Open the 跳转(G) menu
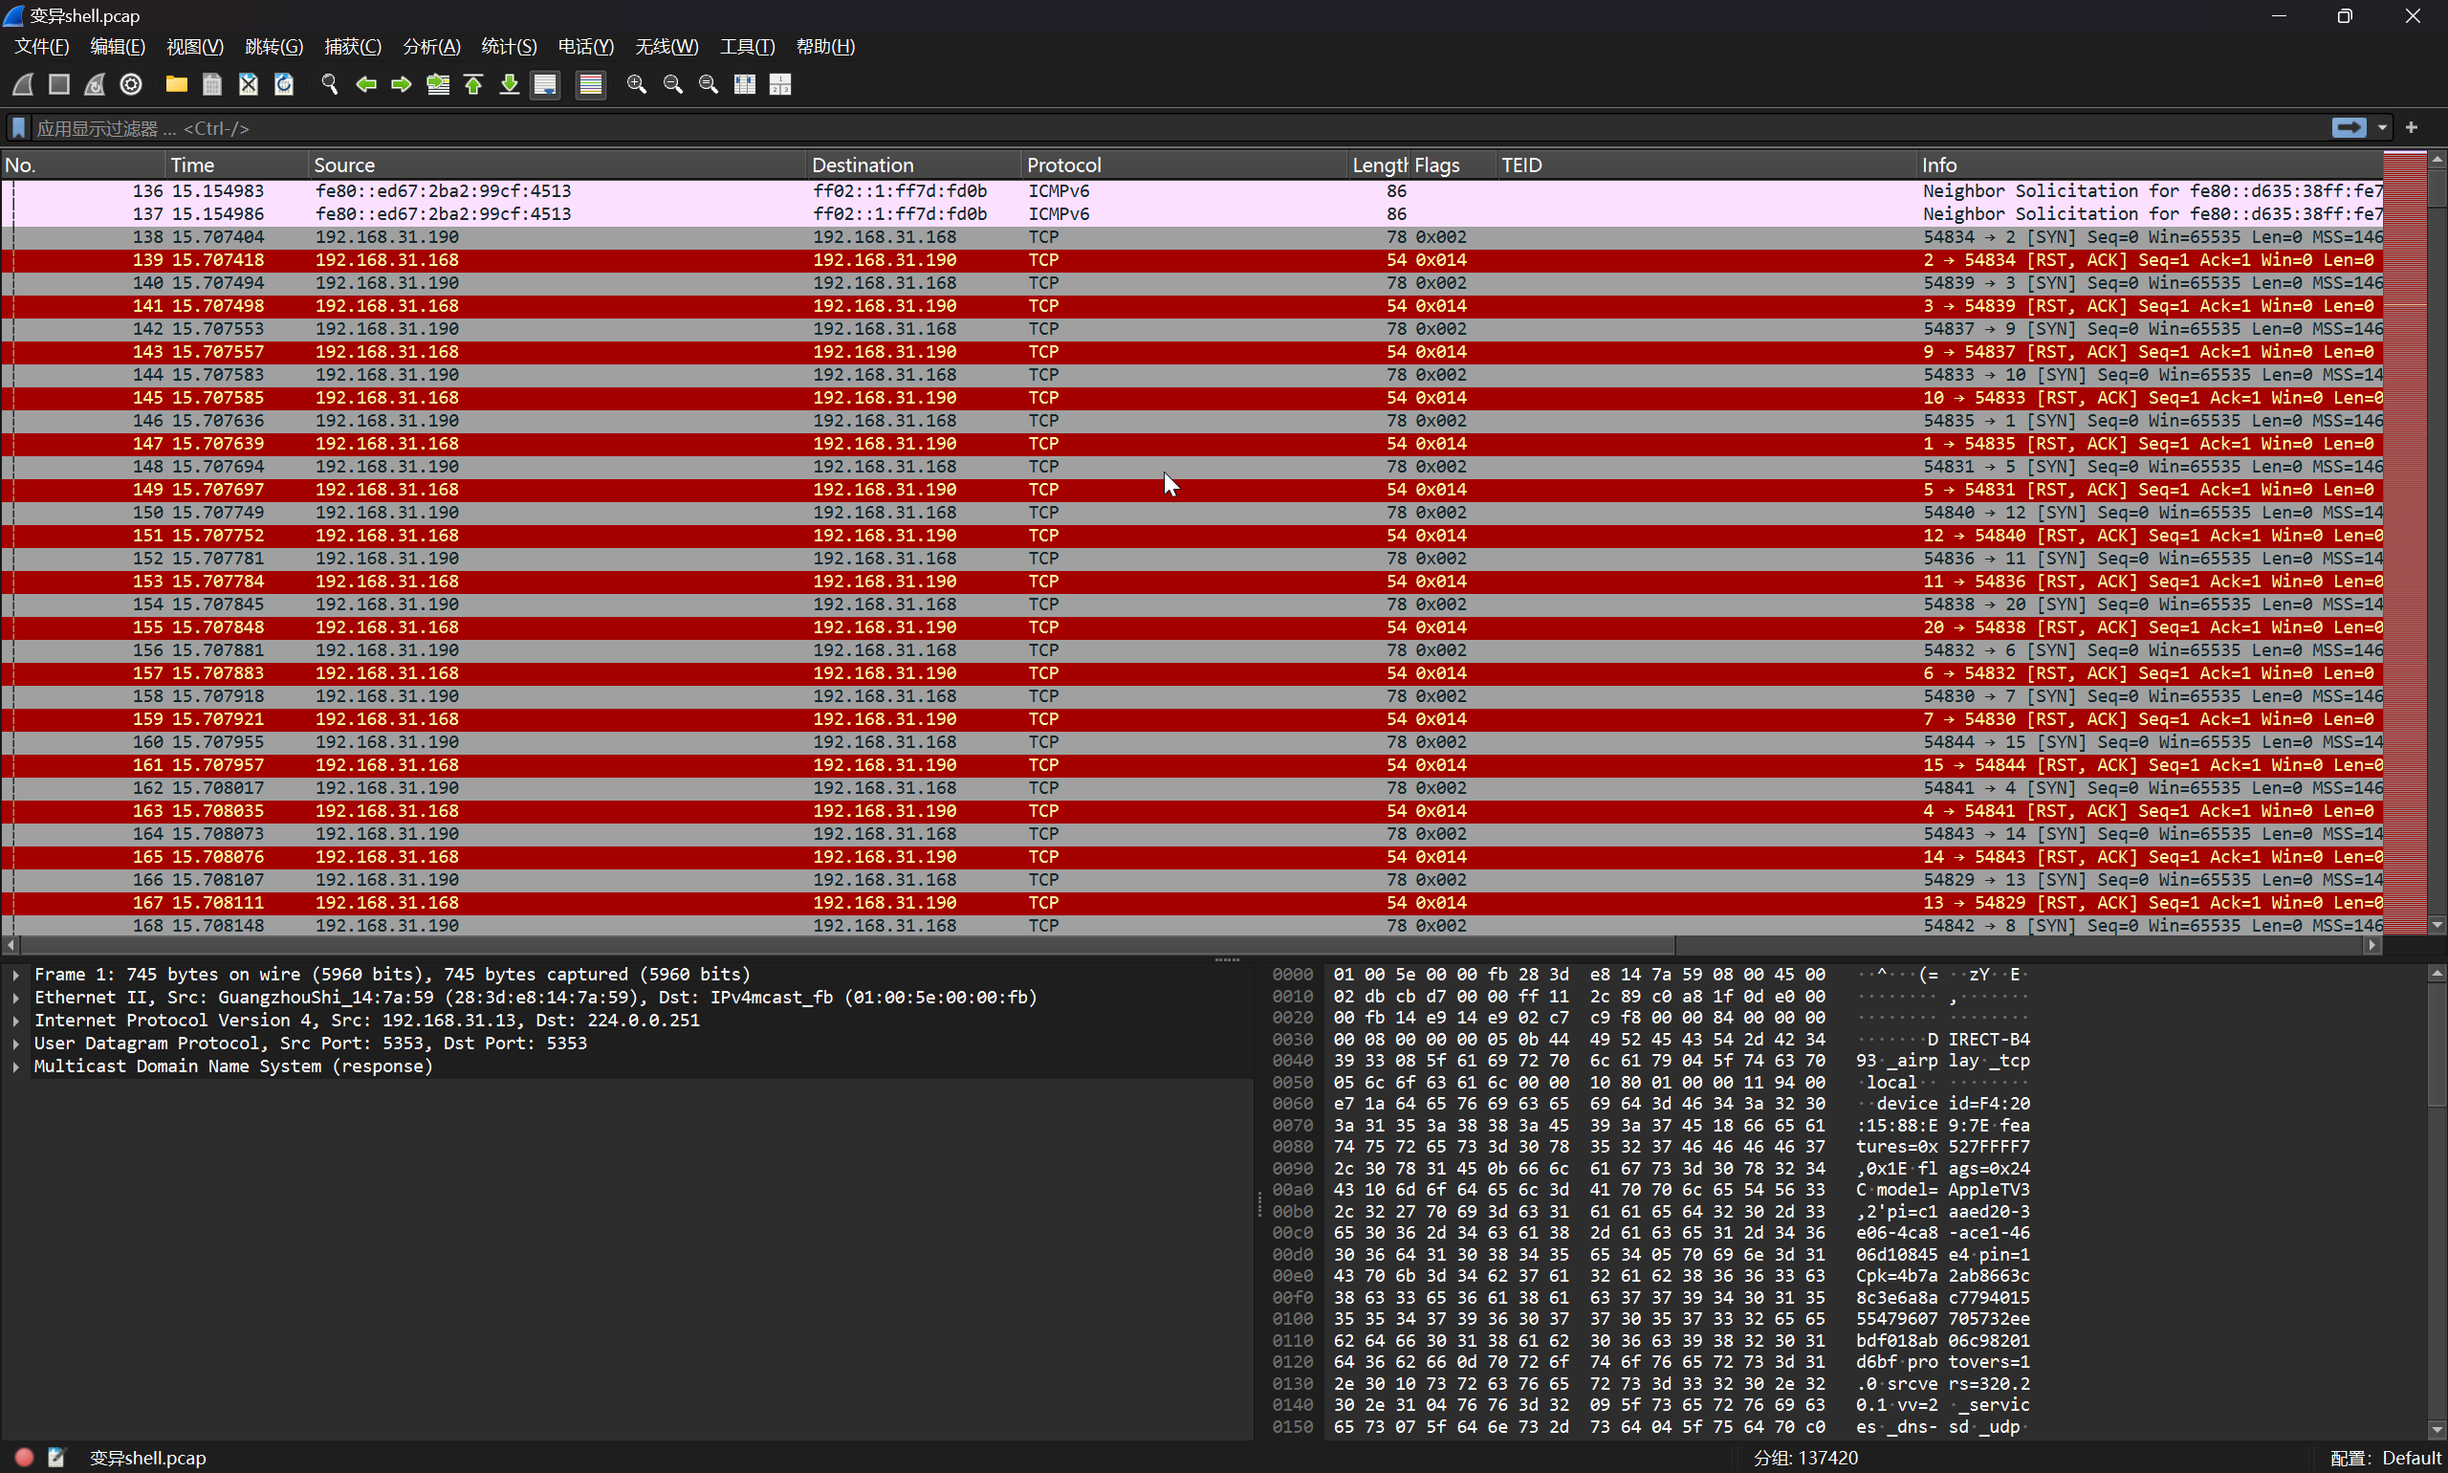The width and height of the screenshot is (2448, 1473). coord(273,47)
